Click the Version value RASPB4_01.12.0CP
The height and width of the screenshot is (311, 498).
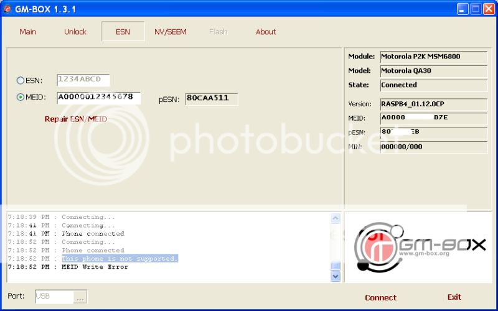(x=433, y=104)
